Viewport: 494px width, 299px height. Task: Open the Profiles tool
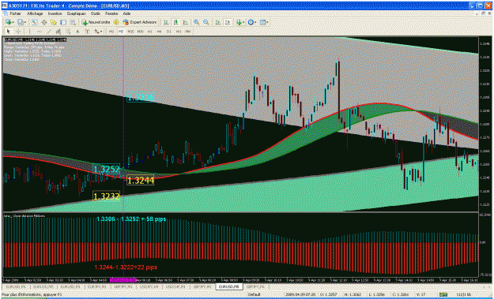click(21, 22)
